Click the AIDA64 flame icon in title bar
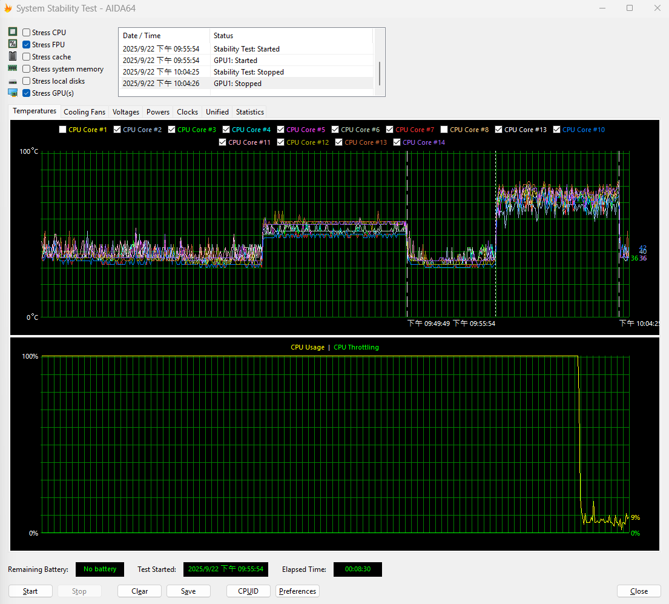Image resolution: width=669 pixels, height=604 pixels. pyautogui.click(x=8, y=8)
